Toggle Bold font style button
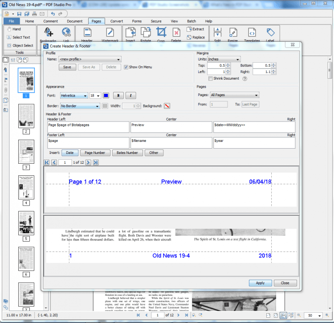Image resolution: width=334 pixels, height=323 pixels. pos(119,95)
